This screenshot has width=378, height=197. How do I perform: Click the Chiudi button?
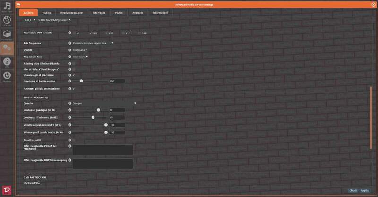click(352, 191)
